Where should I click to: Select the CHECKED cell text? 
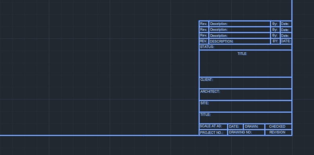(277, 126)
